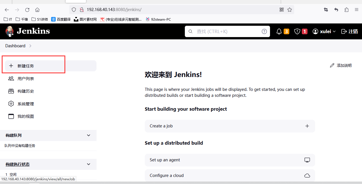Click the QR code icon in address bar
This screenshot has height=184, width=362.
click(x=282, y=10)
